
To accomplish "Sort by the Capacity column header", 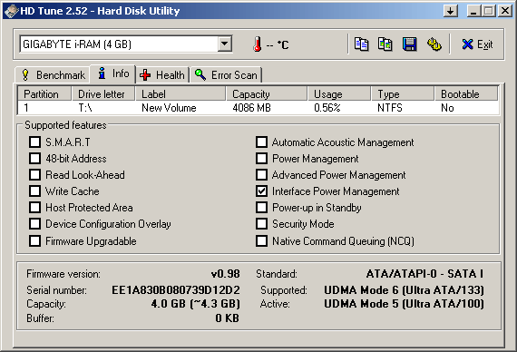I will (x=267, y=94).
